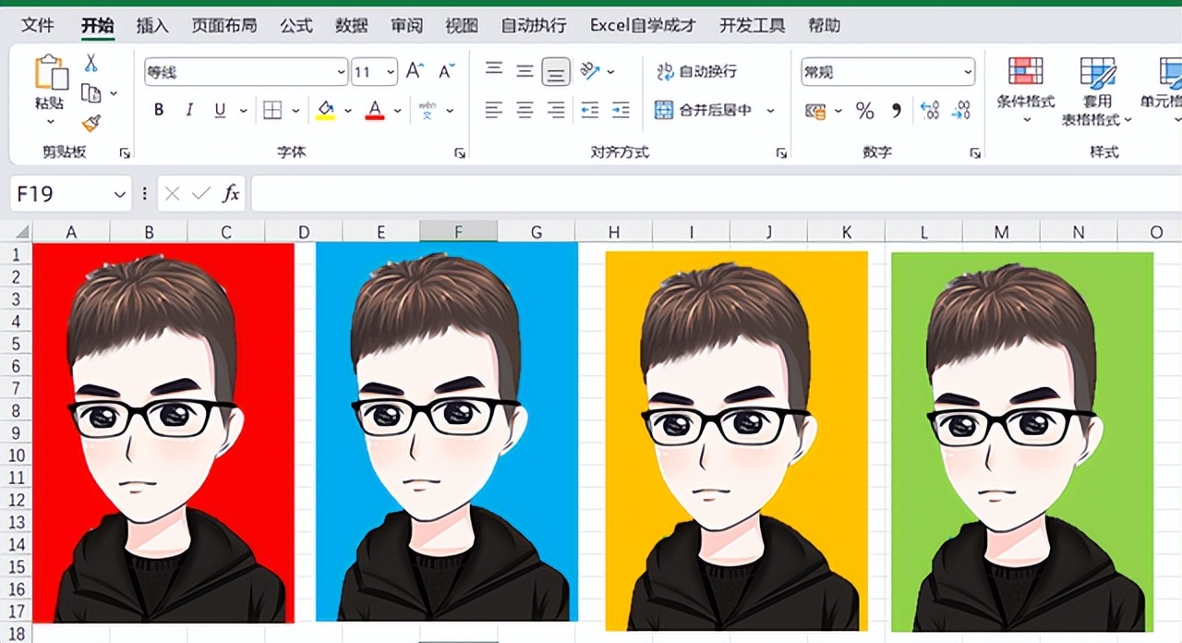Viewport: 1182px width, 643px height.
Task: Click the Paste clipboard icon
Action: pos(50,73)
